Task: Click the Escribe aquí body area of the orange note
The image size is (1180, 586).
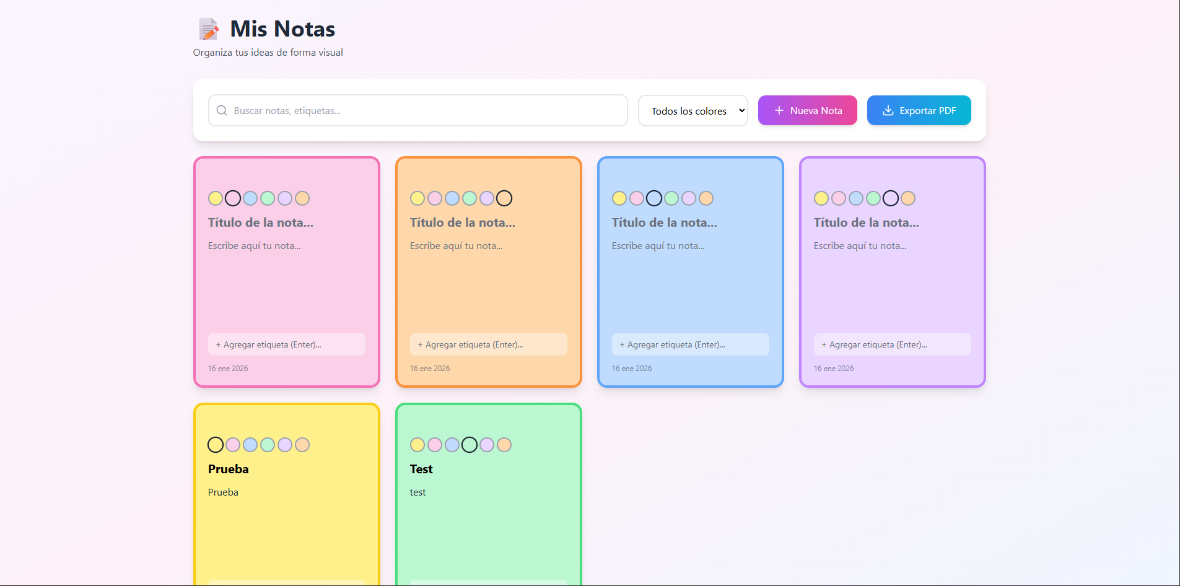Action: (x=489, y=282)
